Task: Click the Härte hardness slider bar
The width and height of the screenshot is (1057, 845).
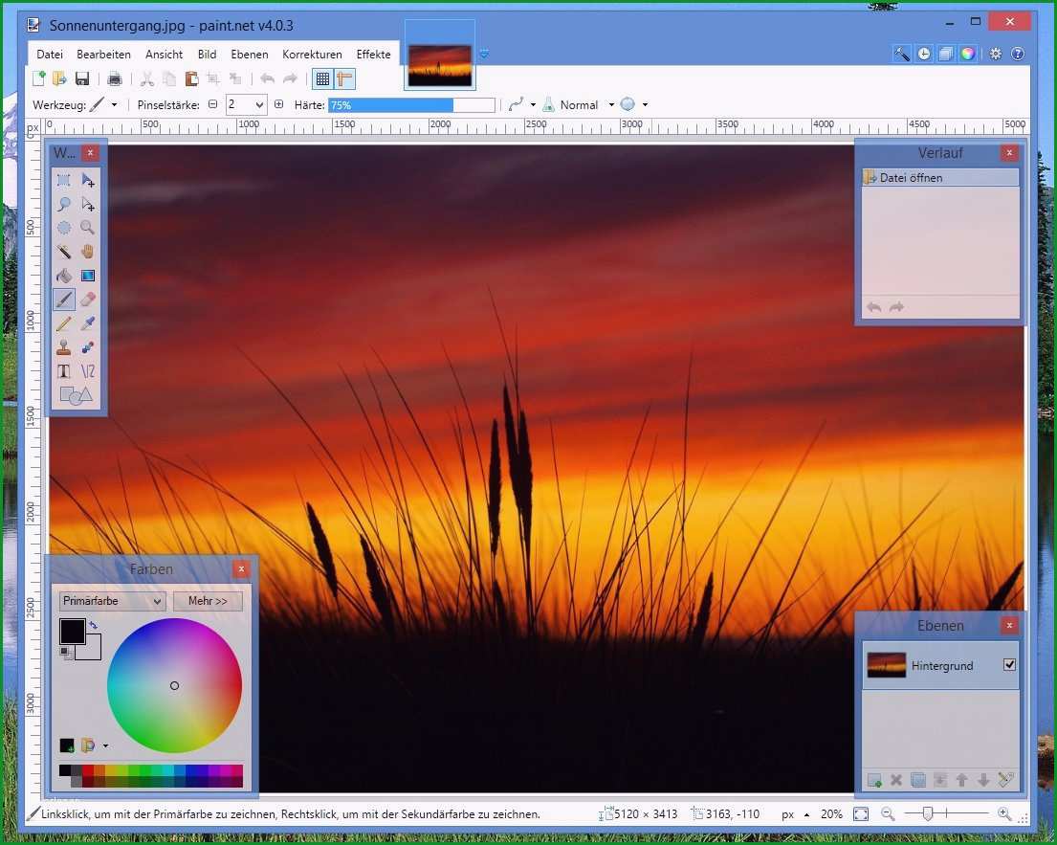Action: pos(411,104)
